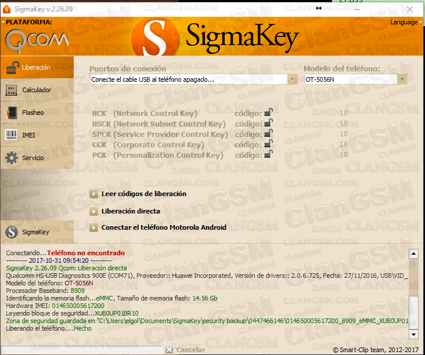Click the Smart-Clip team copyright text

point(376,350)
